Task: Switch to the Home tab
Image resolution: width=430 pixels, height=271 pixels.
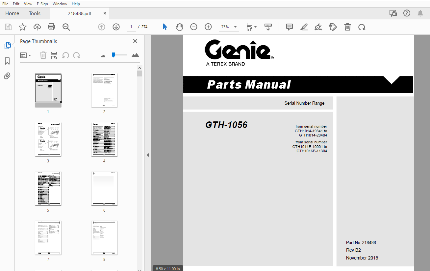Action: point(12,13)
